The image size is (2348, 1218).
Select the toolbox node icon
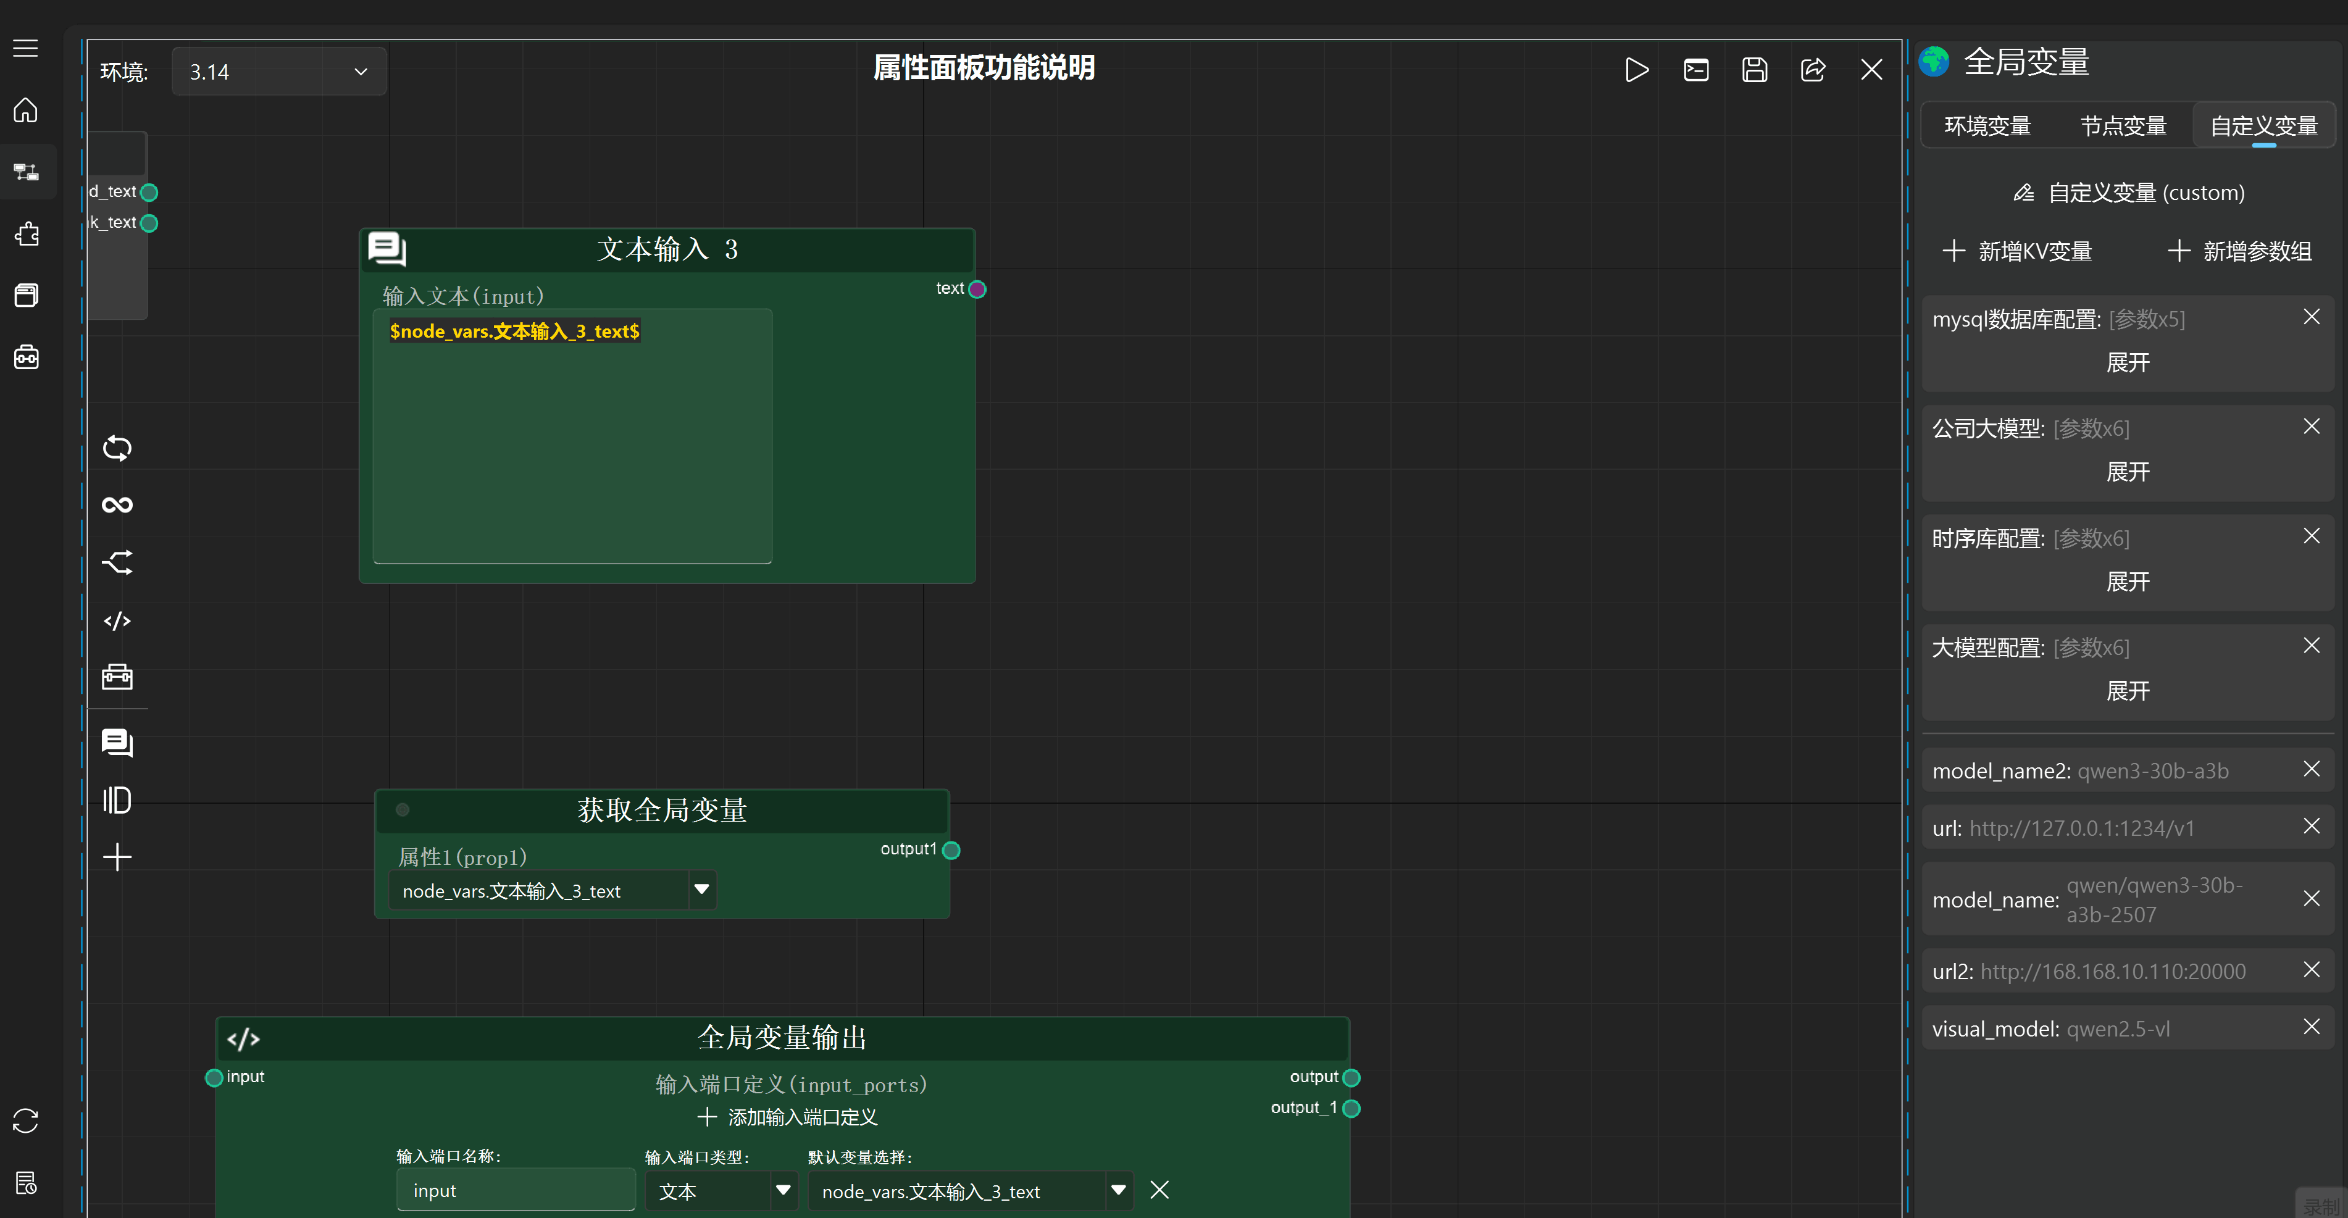click(x=117, y=677)
